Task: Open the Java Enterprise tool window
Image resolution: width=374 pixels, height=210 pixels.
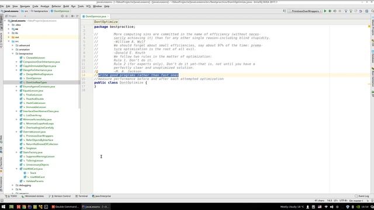Action: coord(101,196)
